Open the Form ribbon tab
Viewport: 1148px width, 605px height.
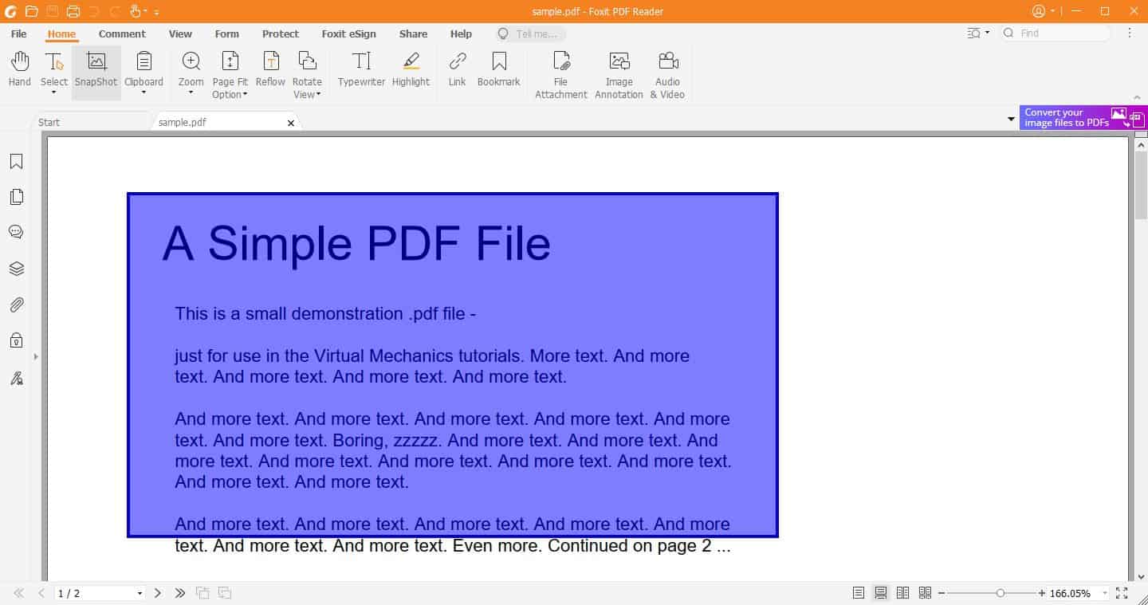(227, 33)
